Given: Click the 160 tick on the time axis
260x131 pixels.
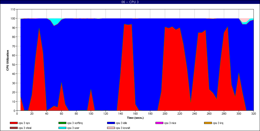Looking at the screenshot, I should 135,114.
